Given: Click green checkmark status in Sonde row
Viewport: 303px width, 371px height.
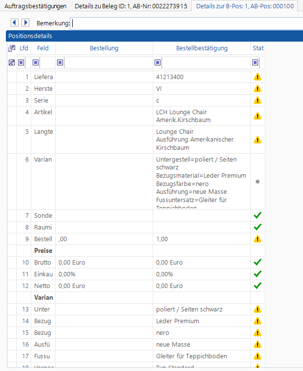Looking at the screenshot, I should point(257,216).
